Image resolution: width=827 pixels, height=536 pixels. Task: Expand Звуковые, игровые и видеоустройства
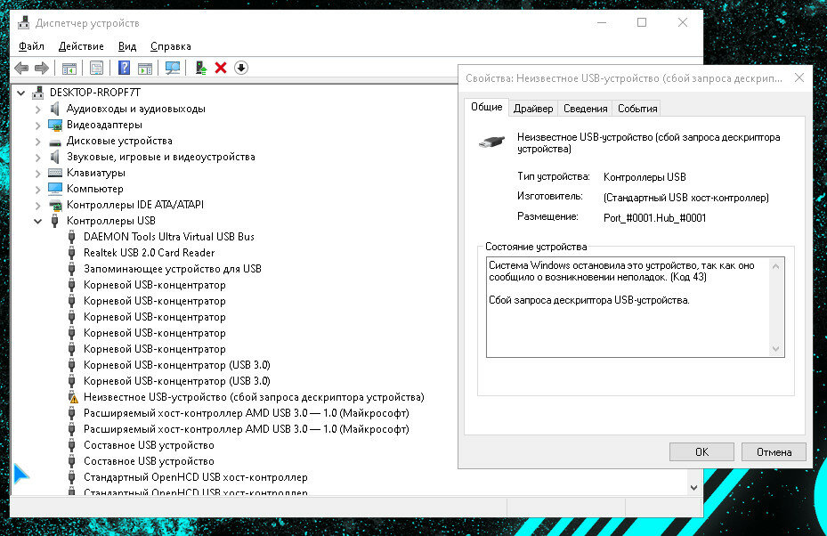pyautogui.click(x=38, y=158)
